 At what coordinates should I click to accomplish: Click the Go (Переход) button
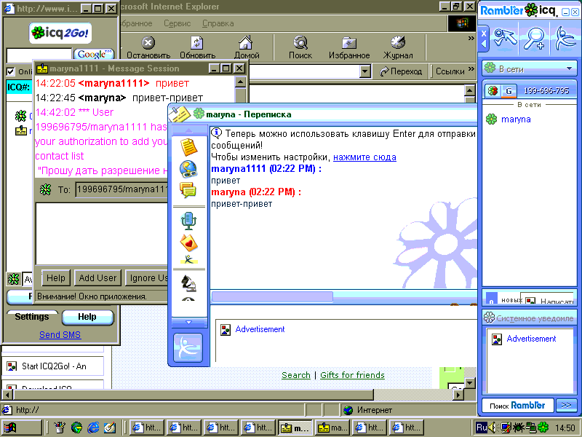click(x=401, y=71)
